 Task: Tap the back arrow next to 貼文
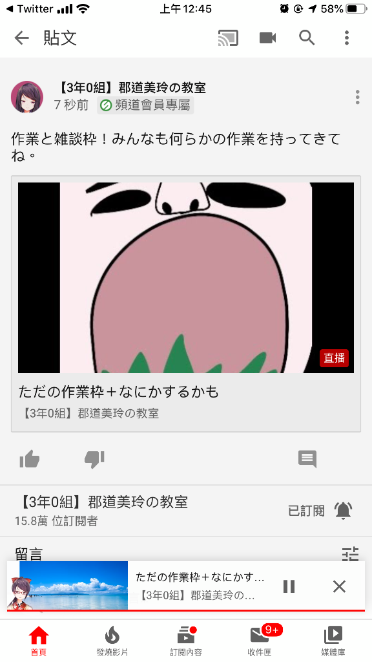pyautogui.click(x=21, y=38)
